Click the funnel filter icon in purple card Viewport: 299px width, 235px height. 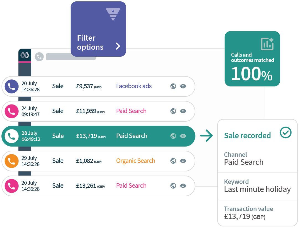[113, 14]
